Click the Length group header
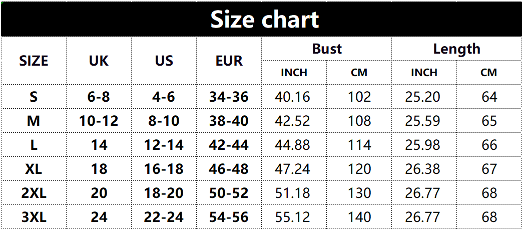The width and height of the screenshot is (523, 229). point(456,49)
